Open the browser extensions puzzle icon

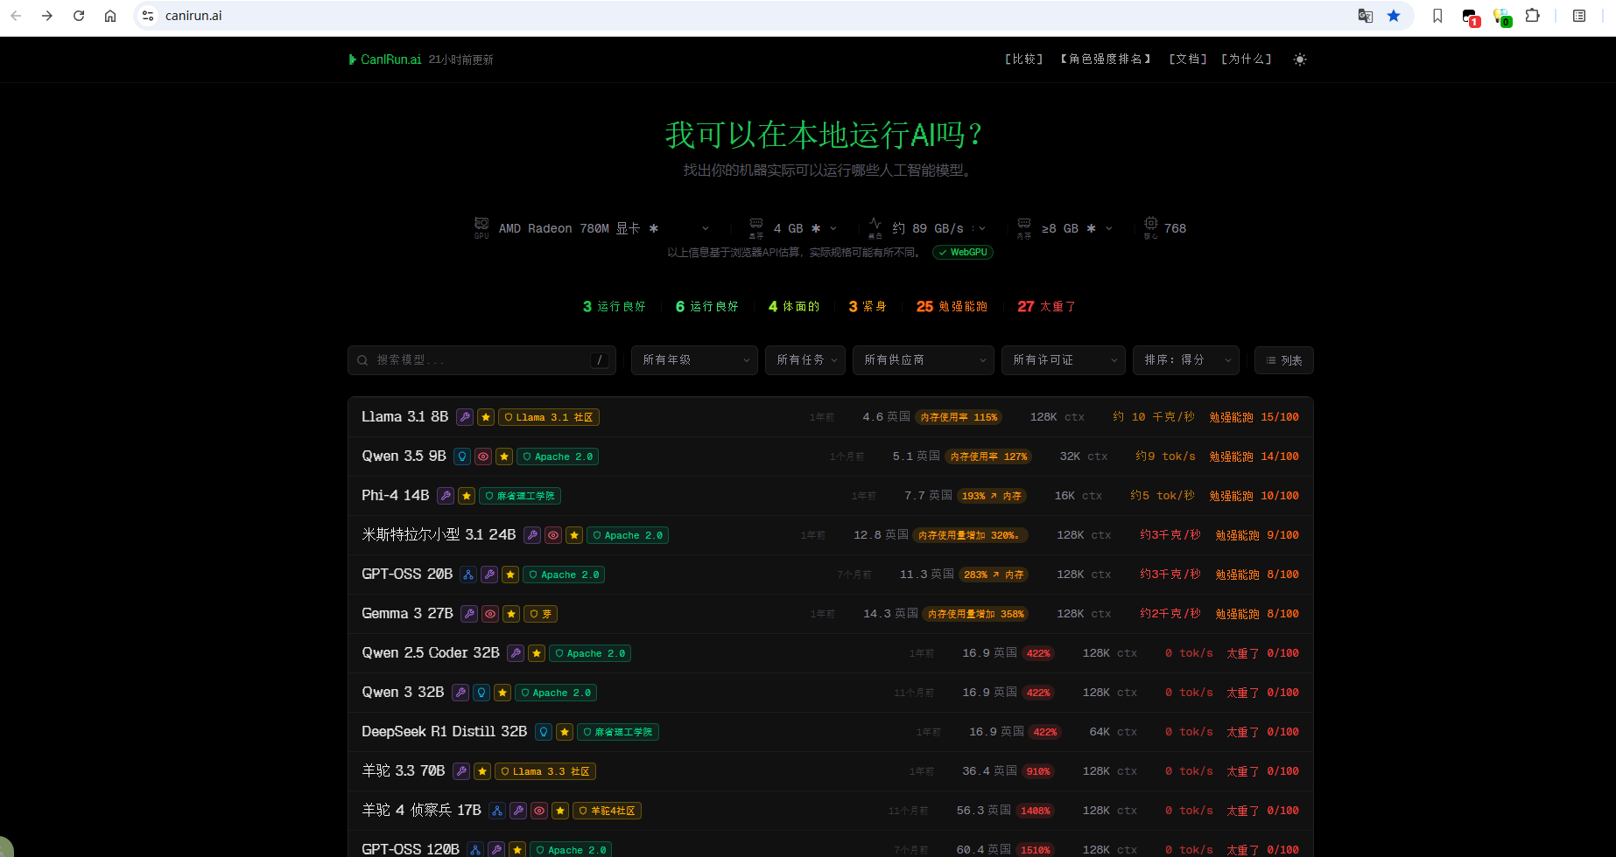[x=1532, y=16]
